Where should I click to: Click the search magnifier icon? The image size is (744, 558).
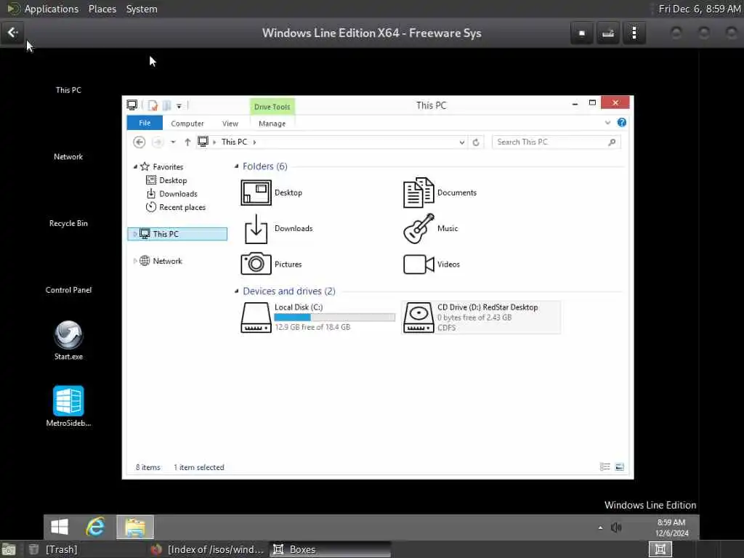(x=612, y=142)
